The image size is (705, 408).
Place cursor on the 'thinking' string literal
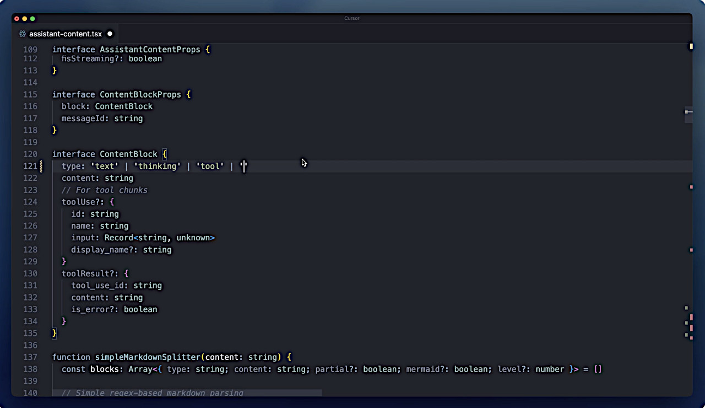click(x=157, y=166)
